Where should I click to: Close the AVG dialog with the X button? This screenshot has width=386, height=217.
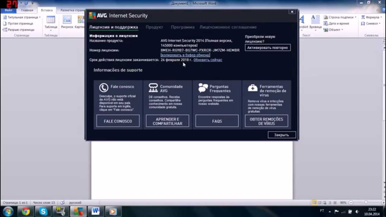tap(292, 12)
